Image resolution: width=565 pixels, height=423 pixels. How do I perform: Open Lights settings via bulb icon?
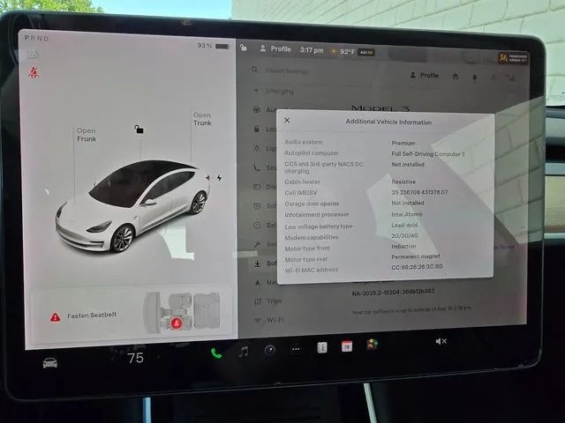tap(257, 148)
